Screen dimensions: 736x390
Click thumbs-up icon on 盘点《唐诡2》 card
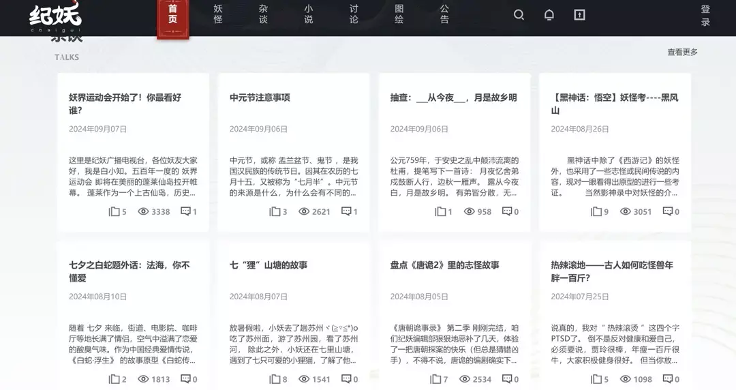pos(435,379)
